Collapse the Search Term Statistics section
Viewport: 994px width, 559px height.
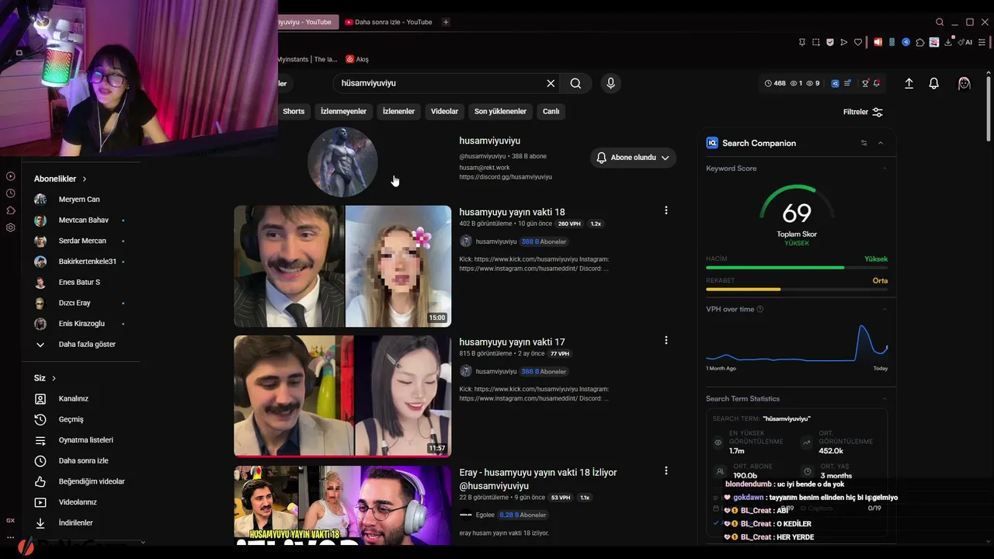884,398
